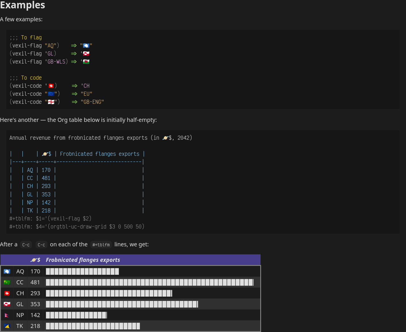Click the Antarctica flag in the AQ table row

point(7,271)
